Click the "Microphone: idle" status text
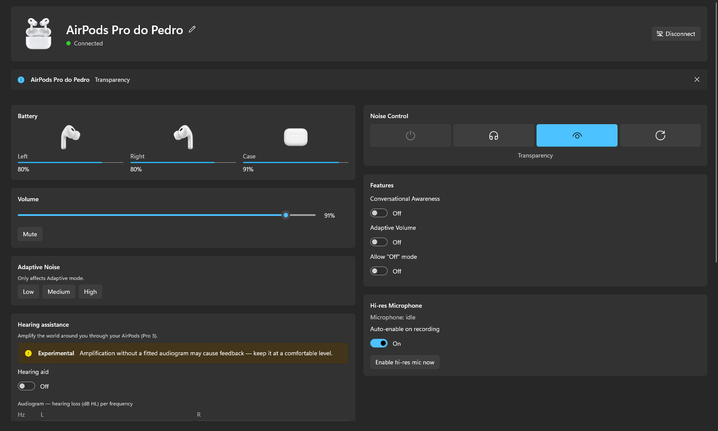The width and height of the screenshot is (718, 431). pos(393,317)
